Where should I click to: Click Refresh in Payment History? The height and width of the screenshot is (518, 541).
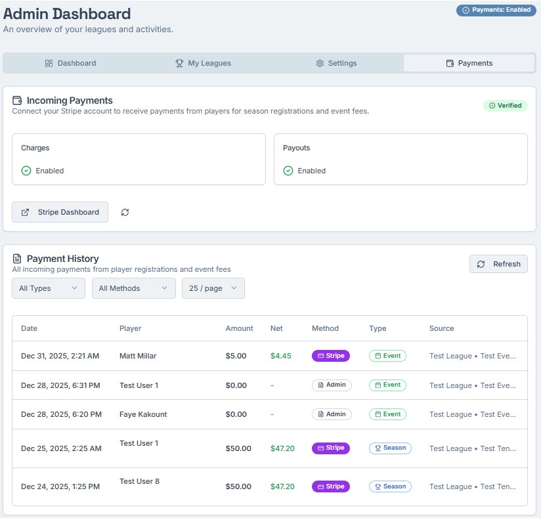498,264
